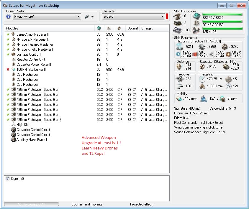
Task: Select the empty High Slot entry
Action: pyautogui.click(x=23, y=125)
